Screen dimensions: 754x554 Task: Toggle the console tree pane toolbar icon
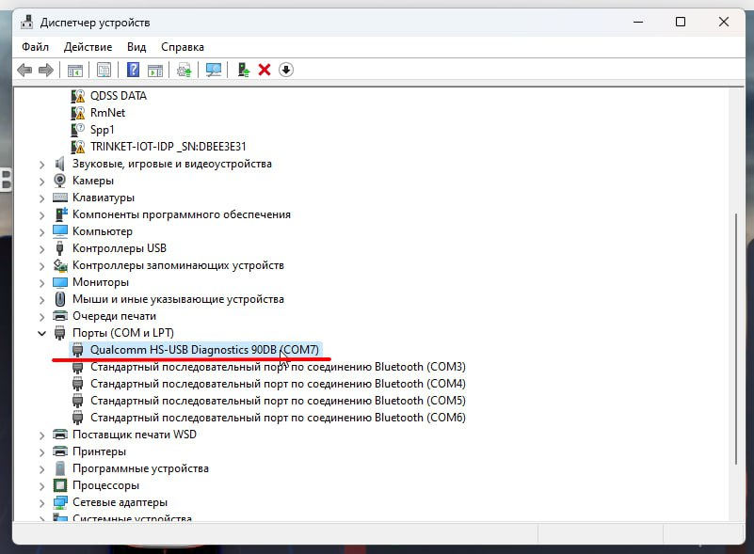pyautogui.click(x=74, y=71)
